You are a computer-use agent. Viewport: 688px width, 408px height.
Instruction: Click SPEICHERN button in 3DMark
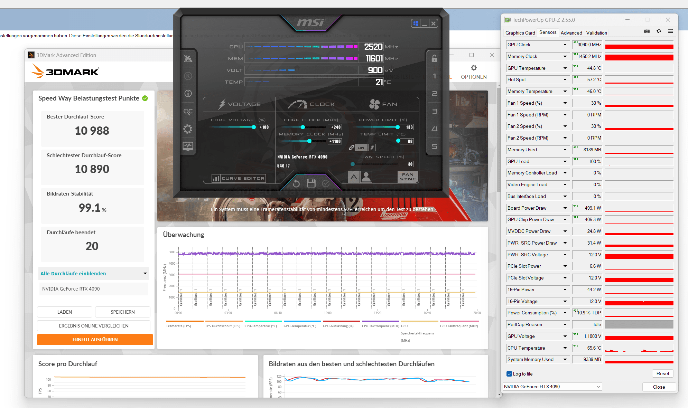[123, 312]
